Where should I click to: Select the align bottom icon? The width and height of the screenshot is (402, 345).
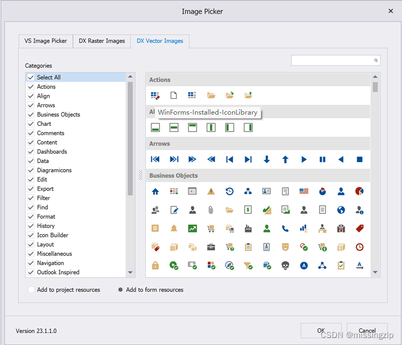[155, 127]
